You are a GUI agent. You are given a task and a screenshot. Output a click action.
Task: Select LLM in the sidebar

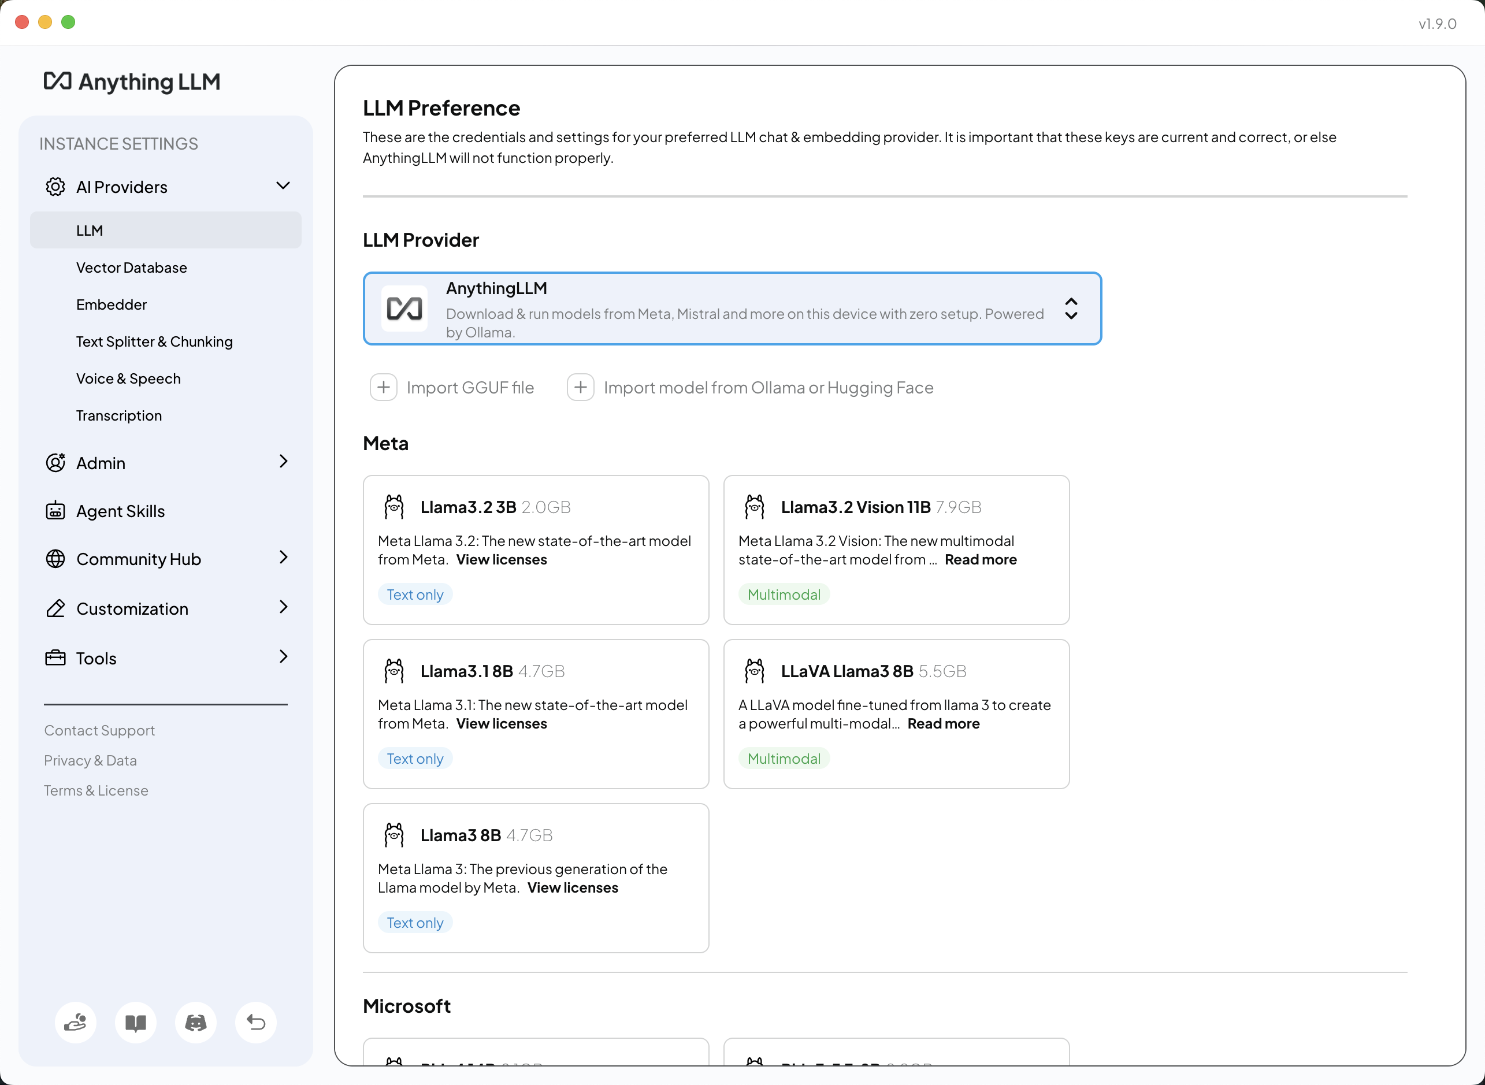[165, 230]
